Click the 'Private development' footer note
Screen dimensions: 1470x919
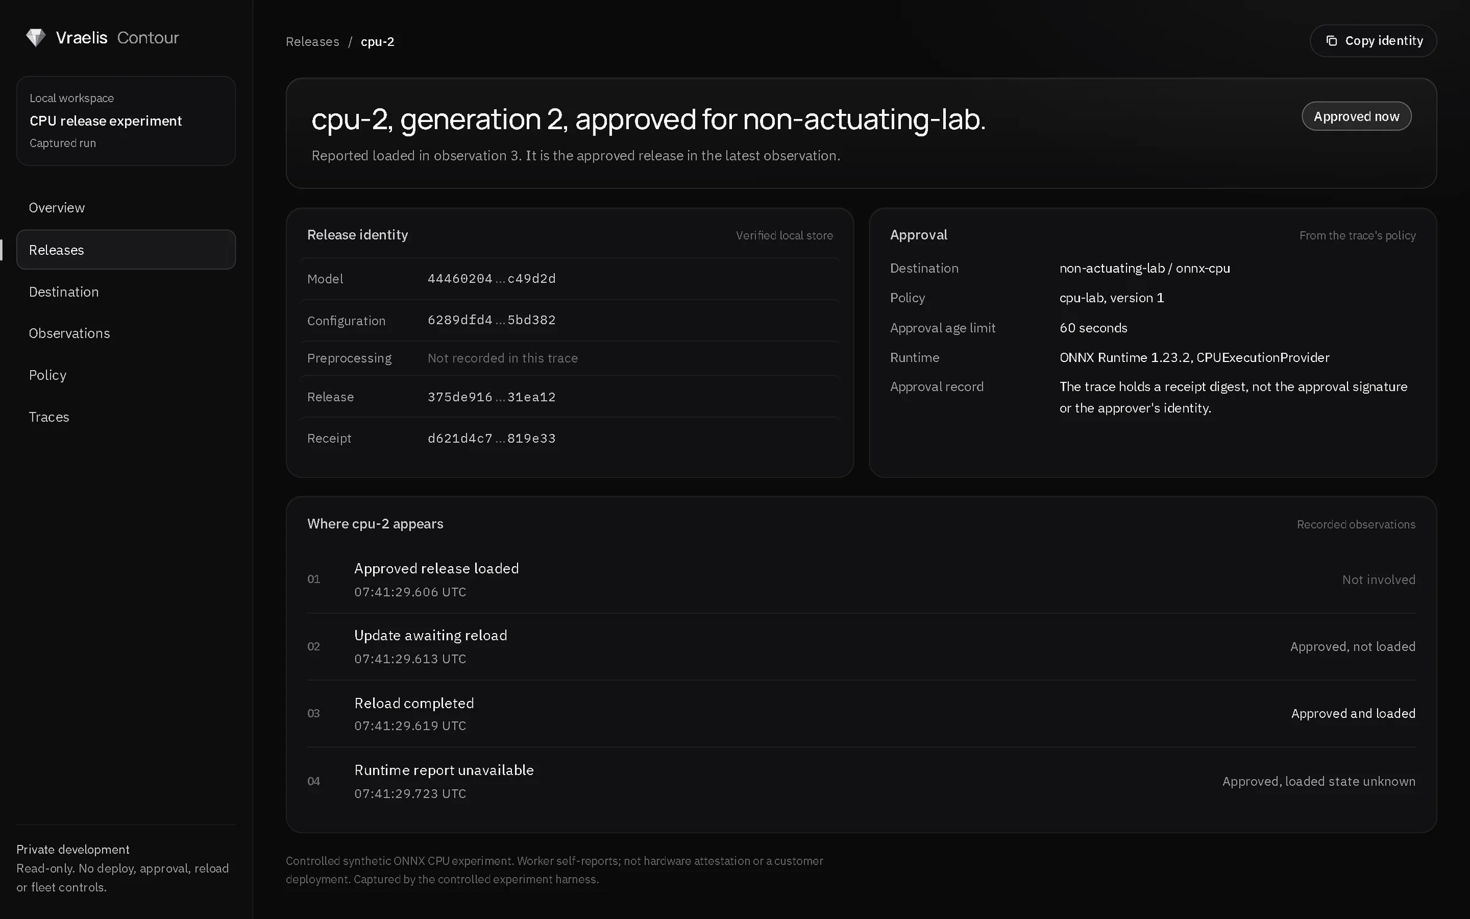[73, 850]
